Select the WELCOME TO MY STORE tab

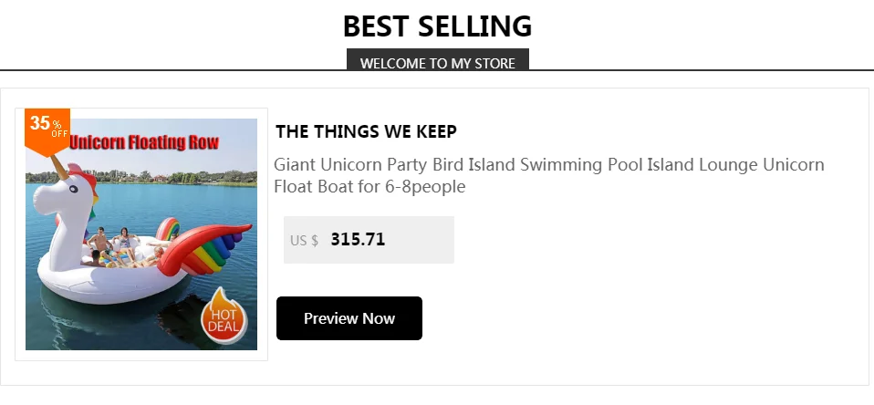(437, 63)
